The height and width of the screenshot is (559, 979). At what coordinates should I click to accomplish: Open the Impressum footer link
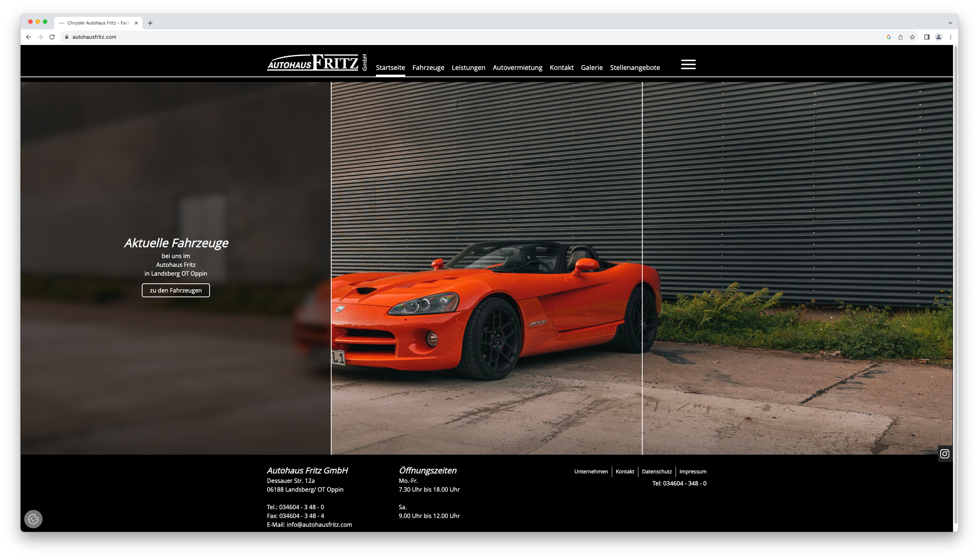[x=692, y=472]
